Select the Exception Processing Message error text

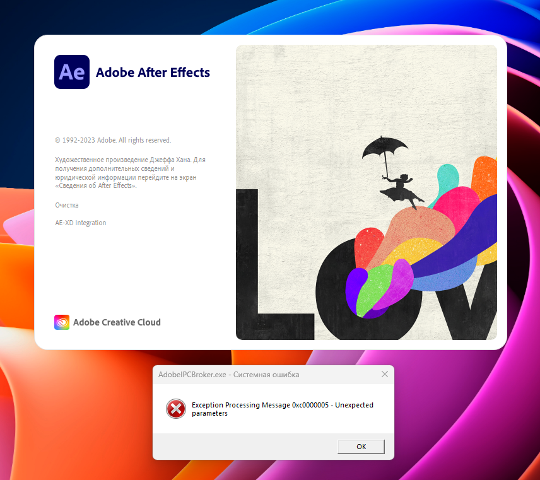[282, 409]
